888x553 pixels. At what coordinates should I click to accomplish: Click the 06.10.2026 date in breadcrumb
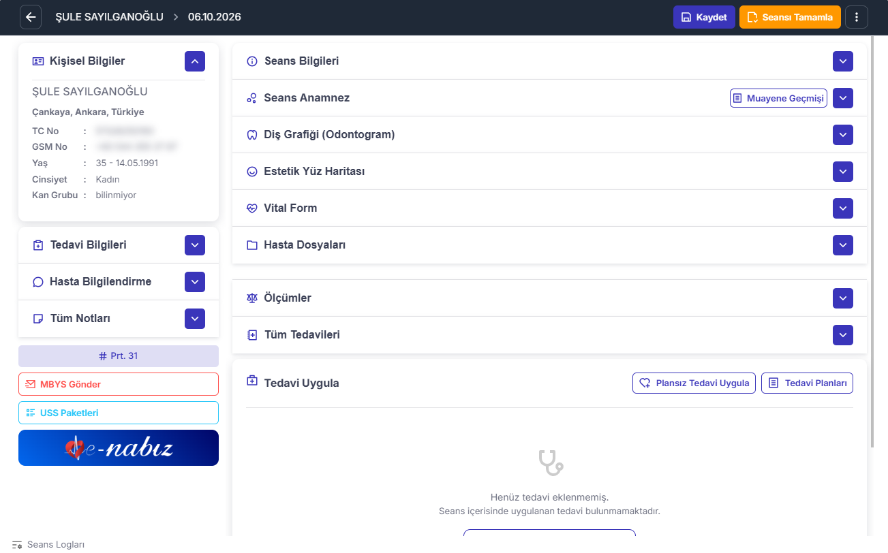pos(215,17)
